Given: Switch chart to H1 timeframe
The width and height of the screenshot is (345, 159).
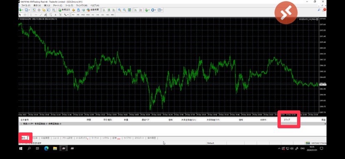Looking at the screenshot, I should click(93, 15).
